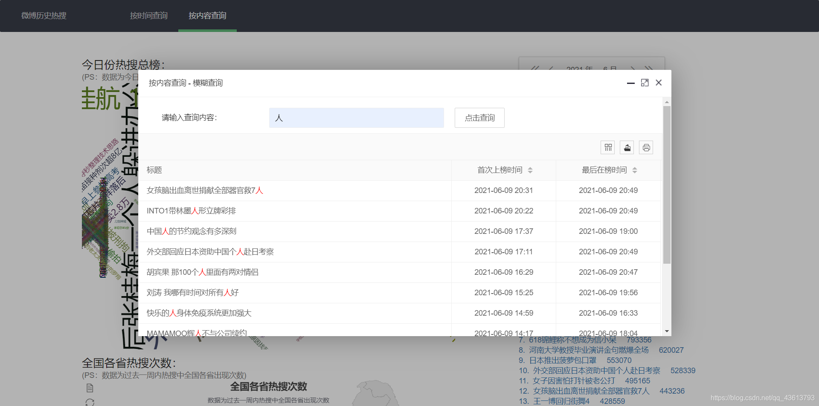Go to previous month in calendar header
Screen dimensions: 819x406
coord(551,68)
